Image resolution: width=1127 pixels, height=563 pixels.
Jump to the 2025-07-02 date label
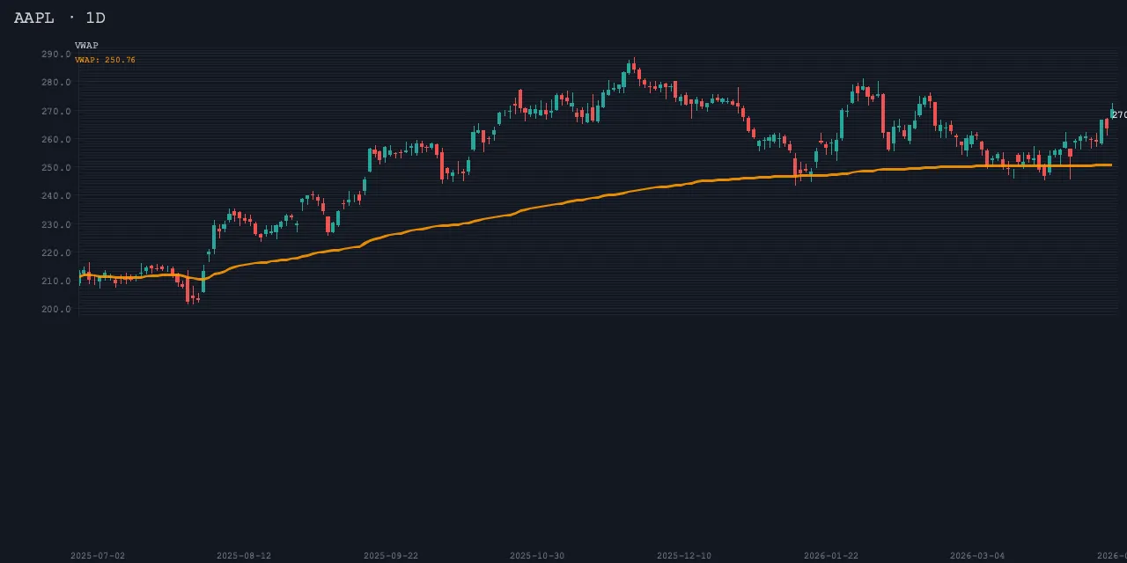tap(98, 556)
